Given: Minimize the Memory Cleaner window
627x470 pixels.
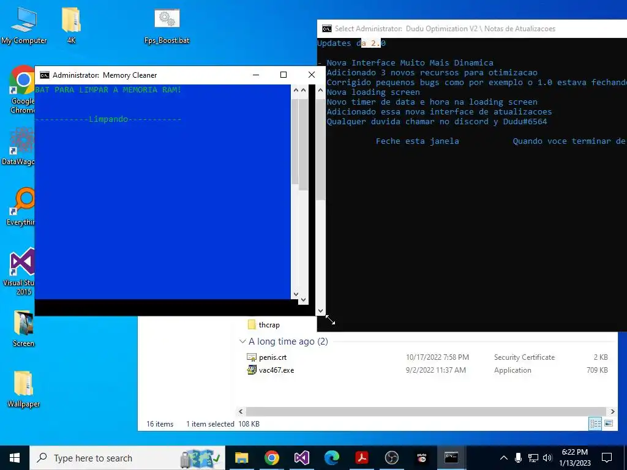Looking at the screenshot, I should point(256,75).
